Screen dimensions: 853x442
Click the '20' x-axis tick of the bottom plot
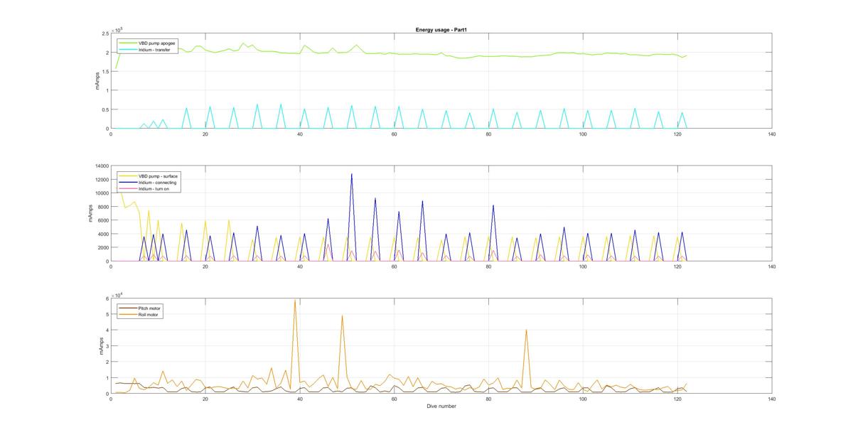coord(205,399)
